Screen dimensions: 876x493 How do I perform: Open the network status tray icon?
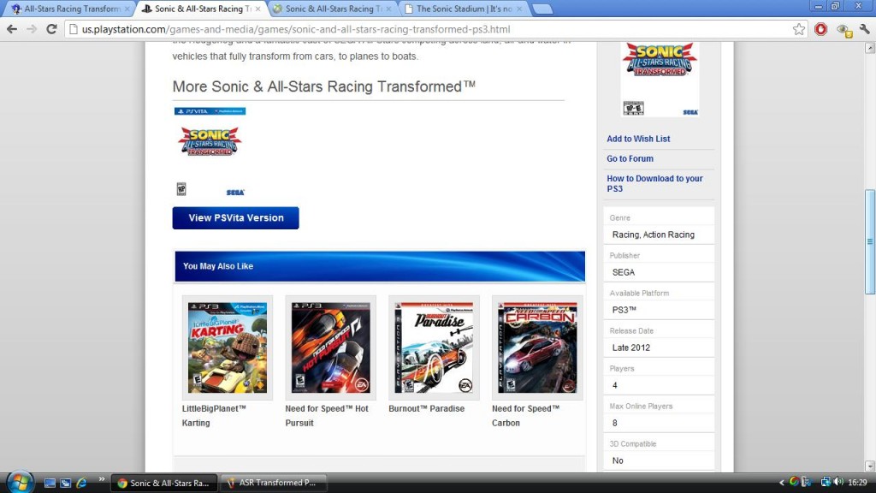pyautogui.click(x=826, y=482)
